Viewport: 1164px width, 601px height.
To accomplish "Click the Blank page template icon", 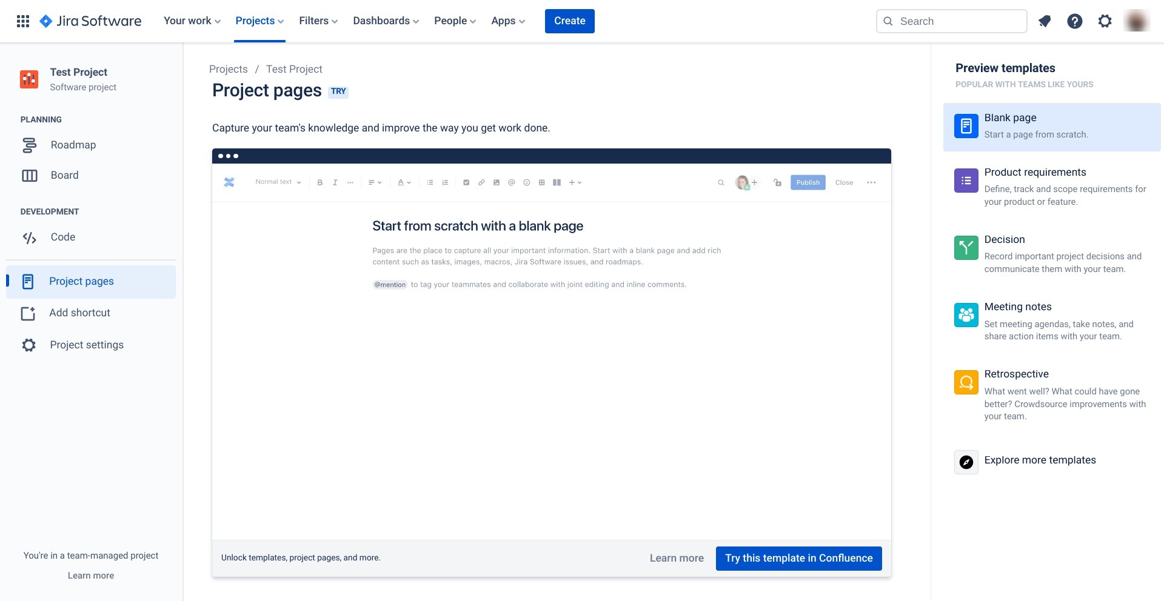I will click(966, 126).
